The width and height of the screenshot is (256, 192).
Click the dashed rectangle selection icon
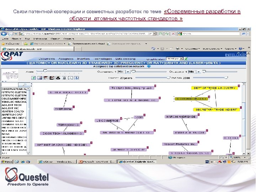[70, 78]
